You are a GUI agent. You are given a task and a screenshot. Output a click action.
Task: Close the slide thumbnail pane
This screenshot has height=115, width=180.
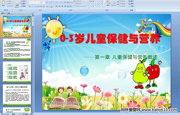(32, 13)
